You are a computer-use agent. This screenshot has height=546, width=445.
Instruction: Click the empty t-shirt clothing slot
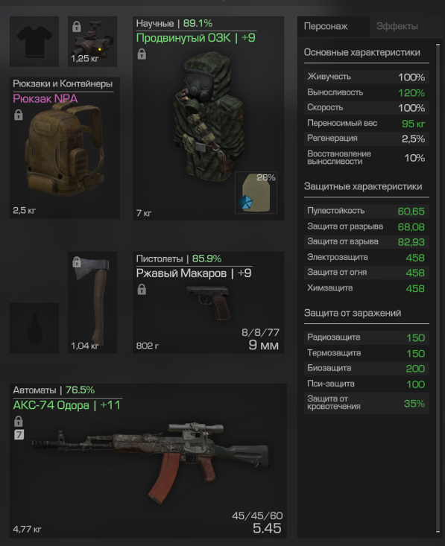point(34,42)
